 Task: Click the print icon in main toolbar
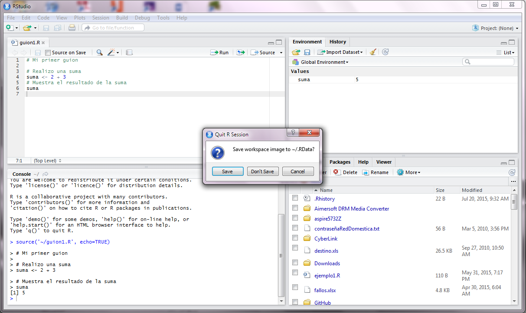(x=72, y=28)
